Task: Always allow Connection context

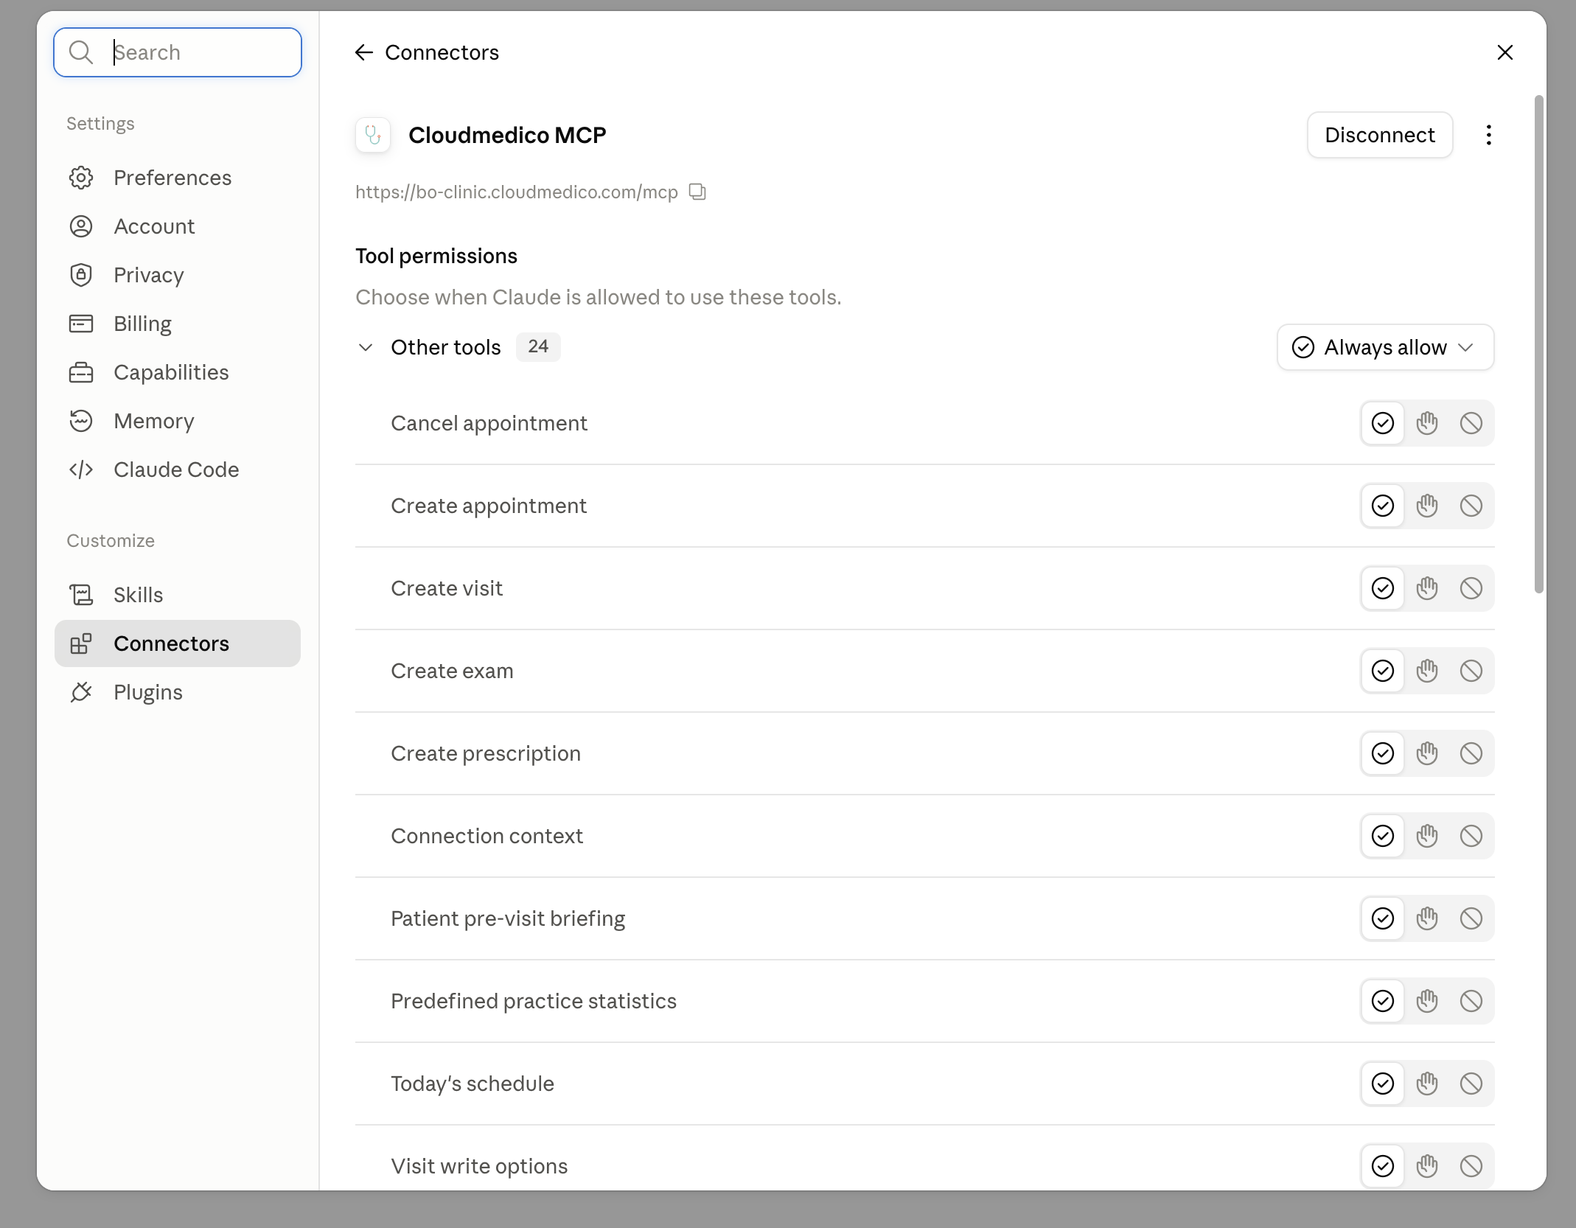Action: coord(1383,836)
